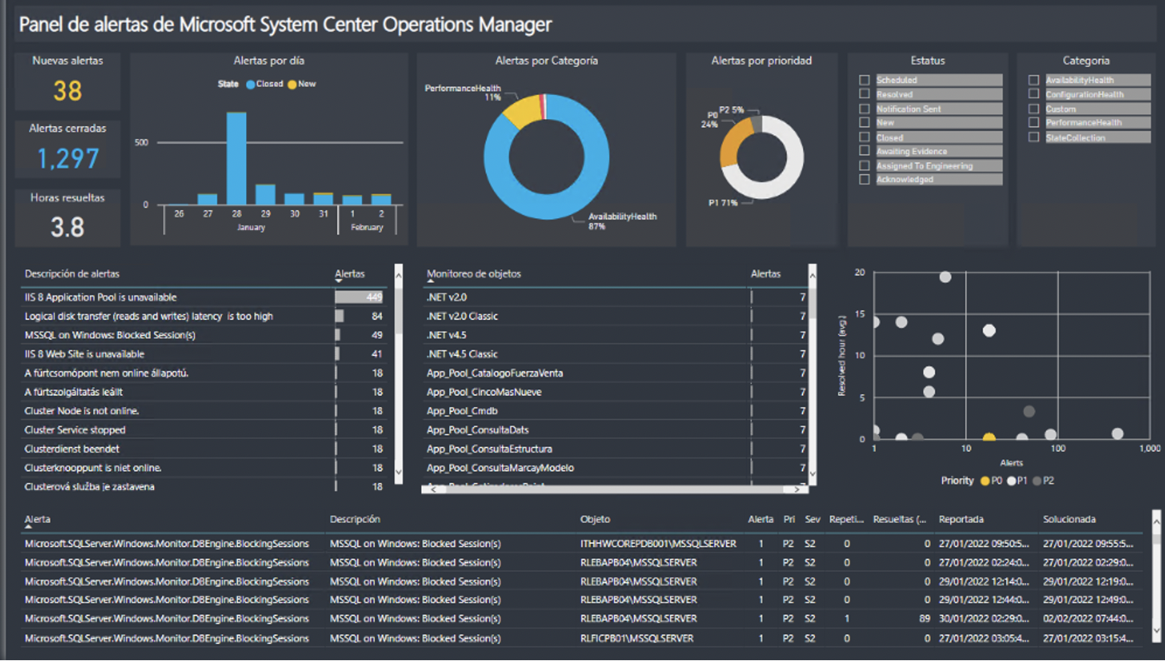Viewport: 1165px width, 661px height.
Task: Tick the New status checkbox
Action: click(x=865, y=123)
